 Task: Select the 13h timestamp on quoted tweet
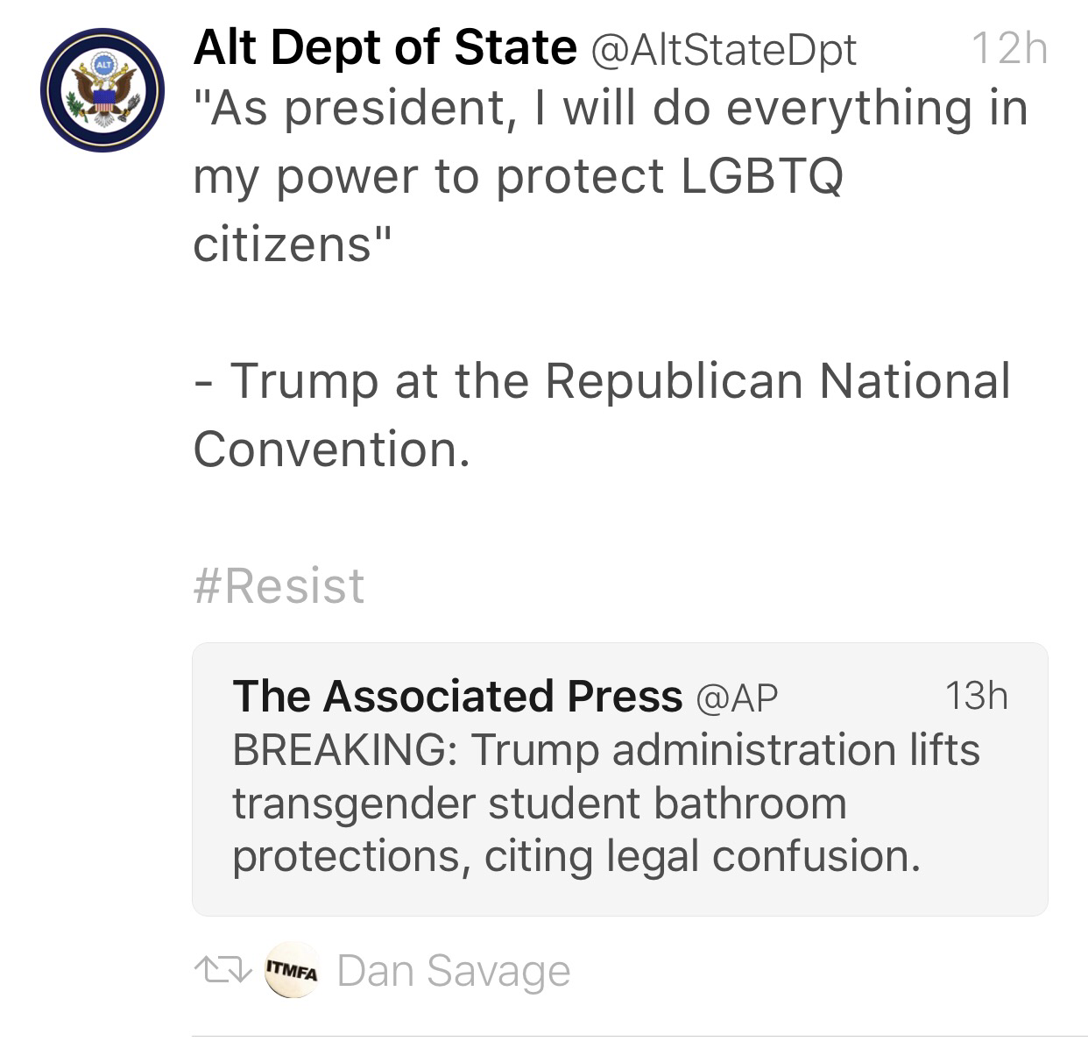click(977, 697)
